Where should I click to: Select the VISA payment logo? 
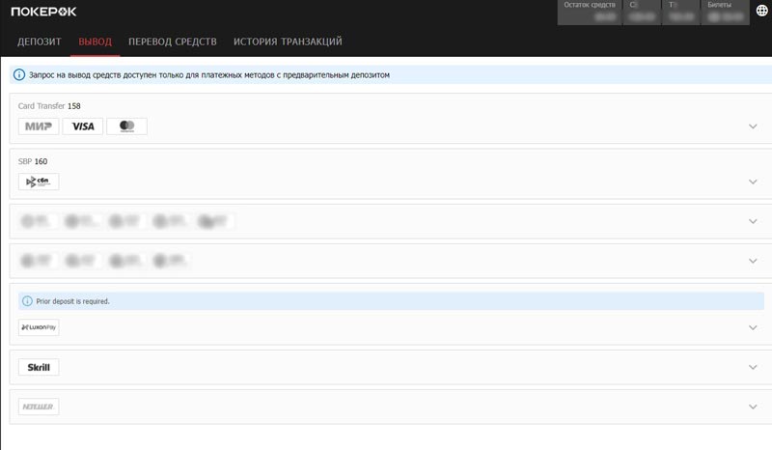click(83, 127)
